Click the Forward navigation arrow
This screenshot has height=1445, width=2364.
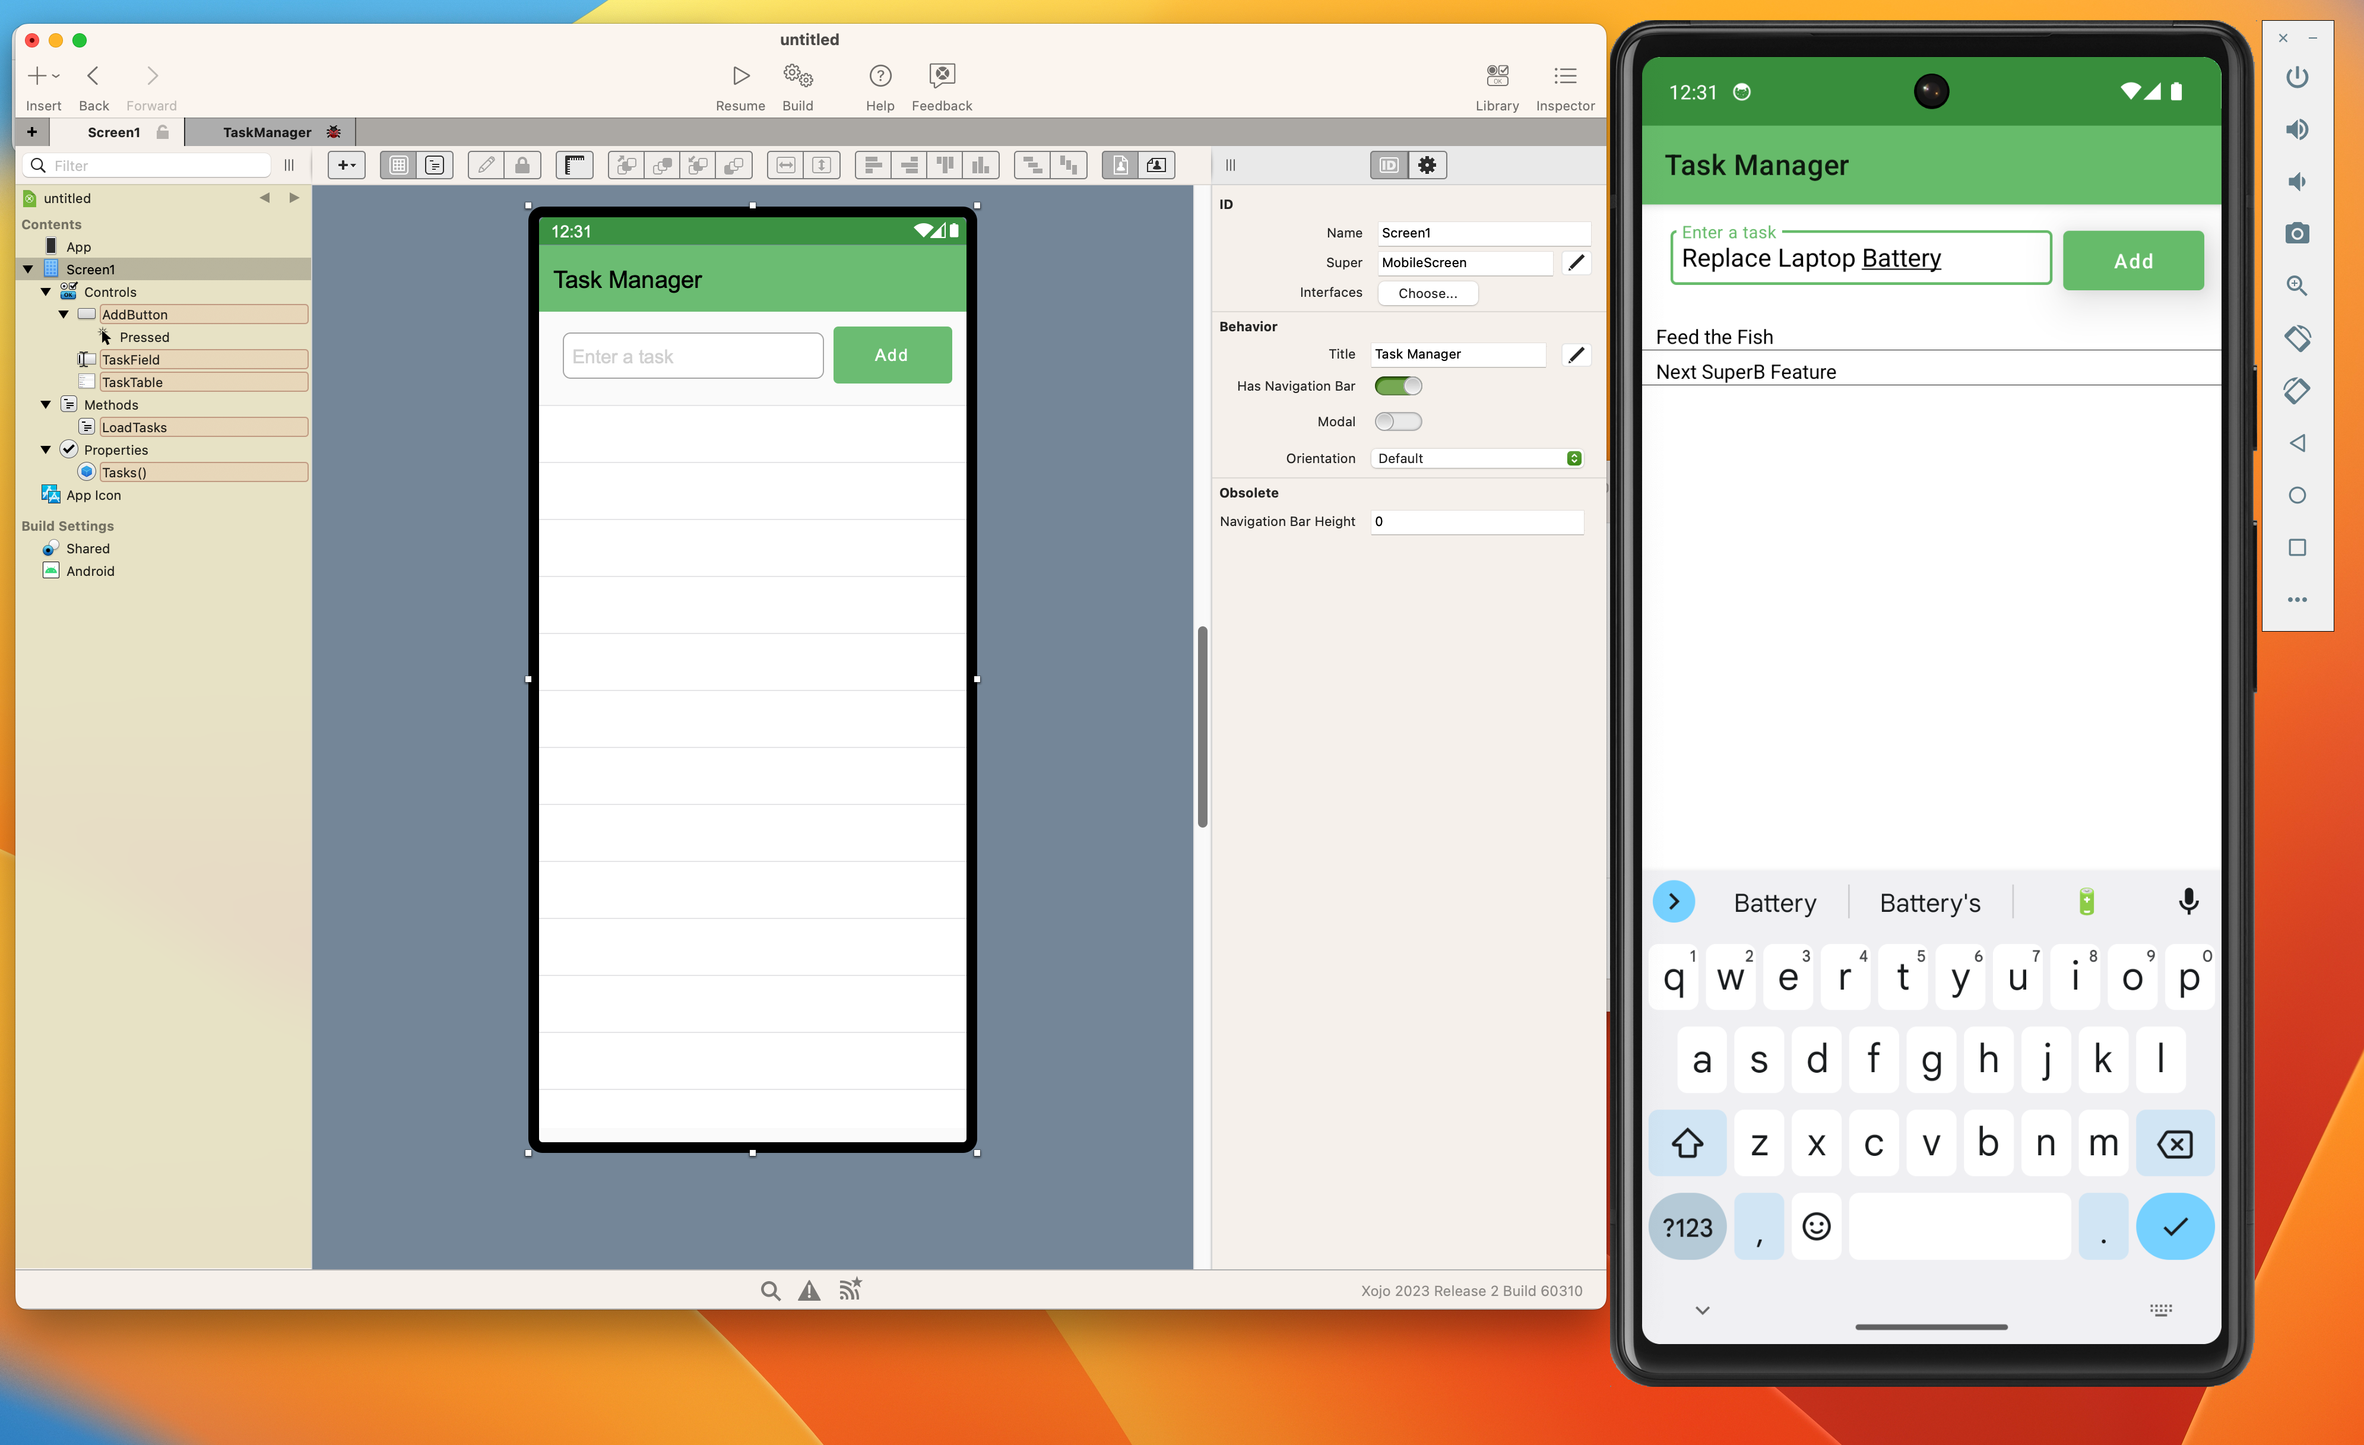[151, 75]
